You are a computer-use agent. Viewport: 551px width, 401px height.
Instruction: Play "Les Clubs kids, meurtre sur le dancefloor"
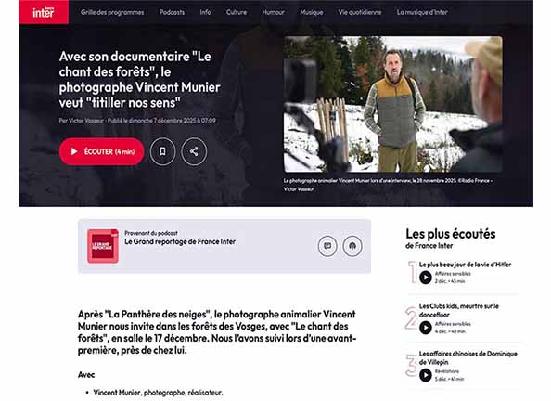click(x=425, y=328)
